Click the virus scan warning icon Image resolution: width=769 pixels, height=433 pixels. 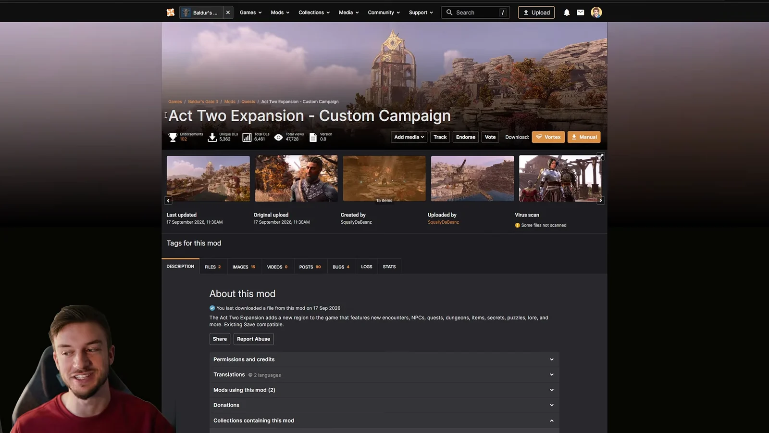(518, 225)
